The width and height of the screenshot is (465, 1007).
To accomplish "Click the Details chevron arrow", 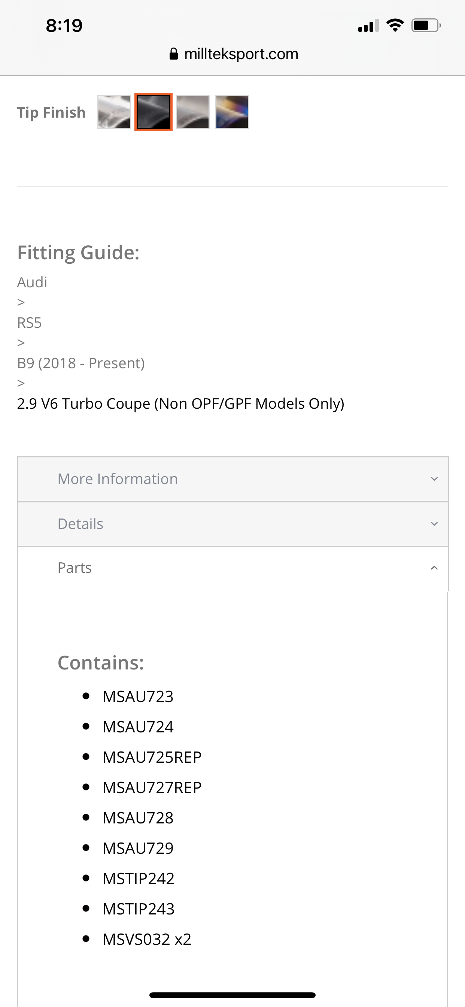I will pos(434,524).
